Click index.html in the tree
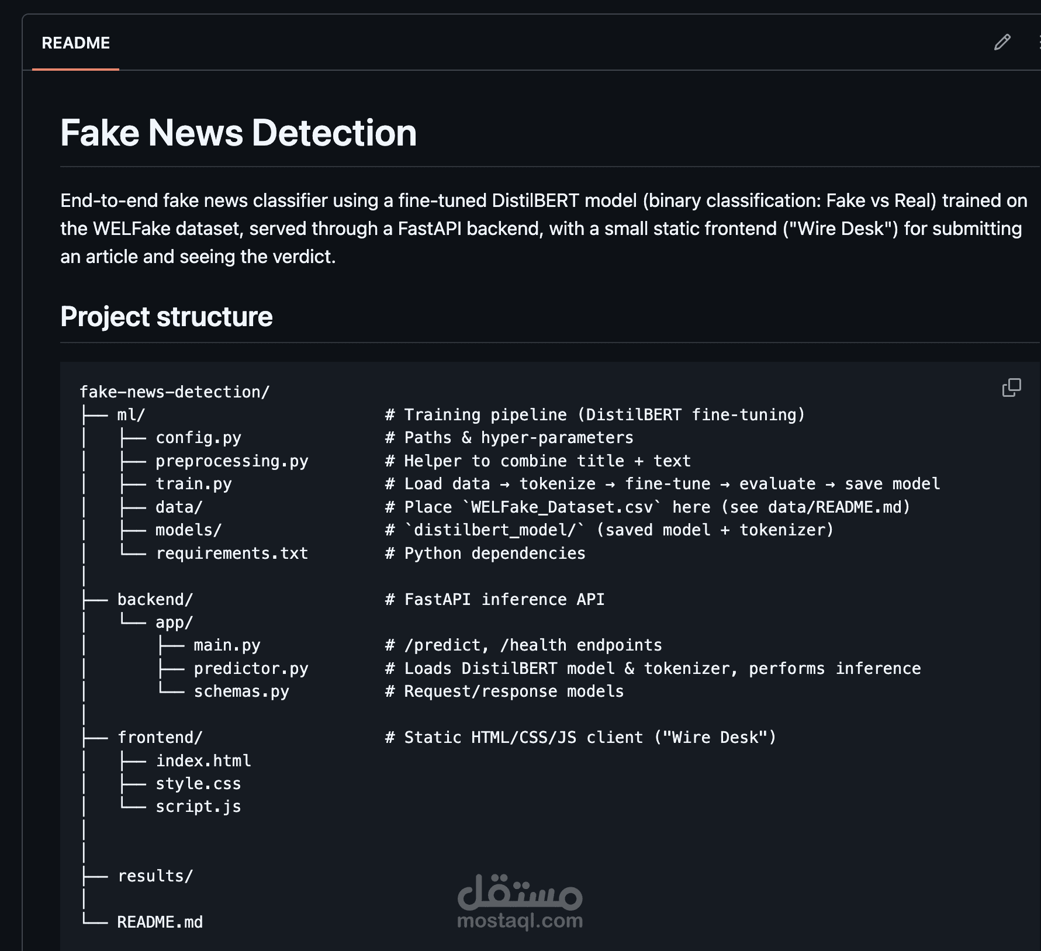 coord(203,761)
